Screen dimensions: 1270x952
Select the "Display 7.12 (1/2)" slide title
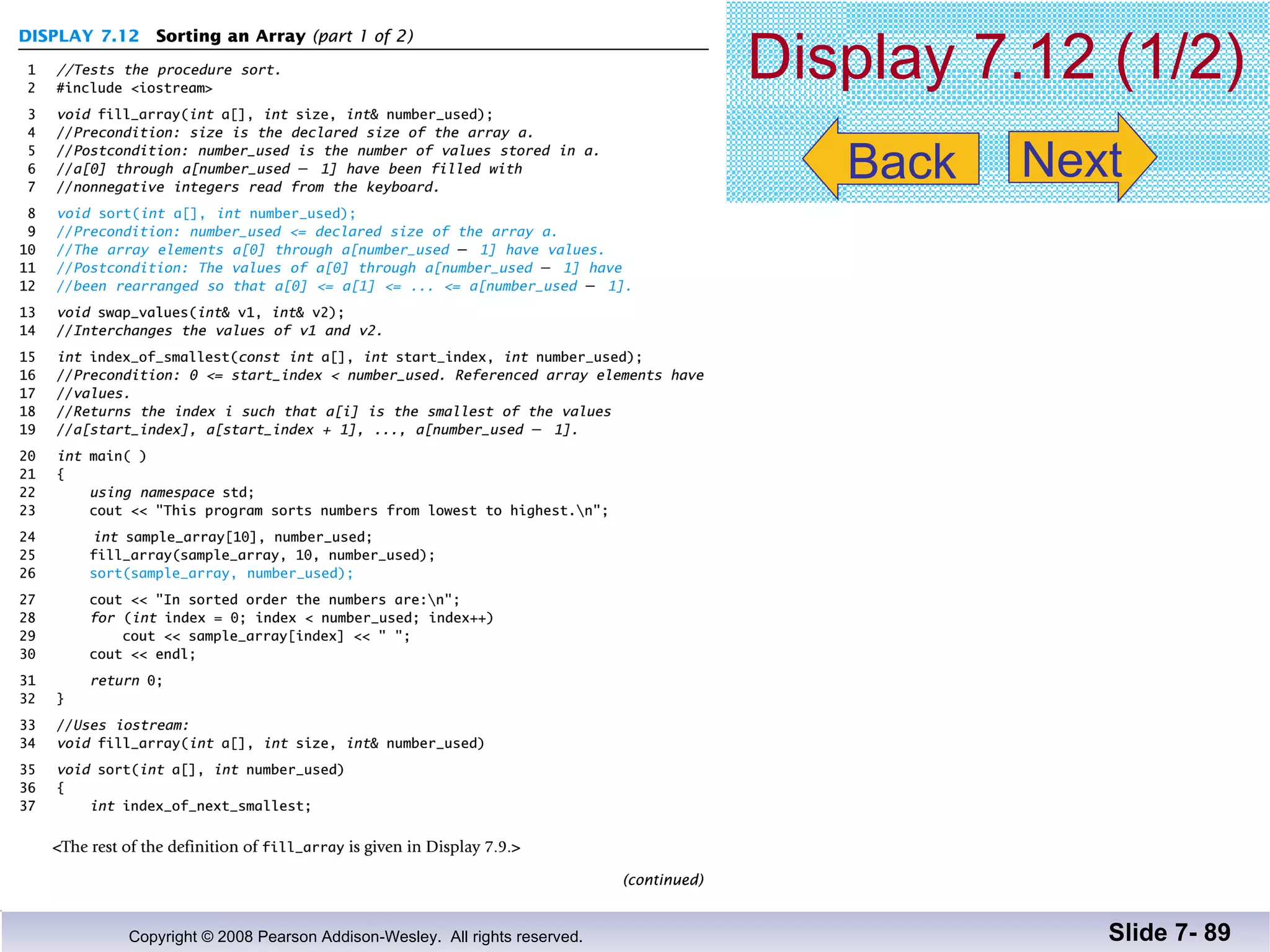(x=997, y=57)
